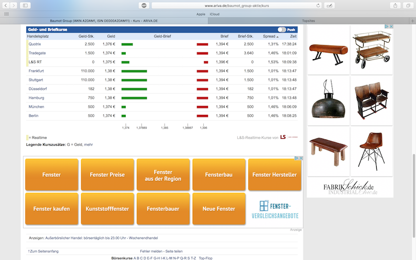Click the L&S RT red Brief bar
The height and width of the screenshot is (260, 416).
[206, 62]
